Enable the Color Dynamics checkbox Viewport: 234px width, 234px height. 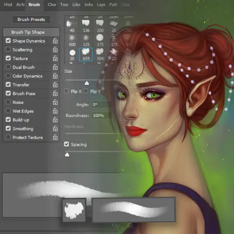pyautogui.click(x=8, y=76)
